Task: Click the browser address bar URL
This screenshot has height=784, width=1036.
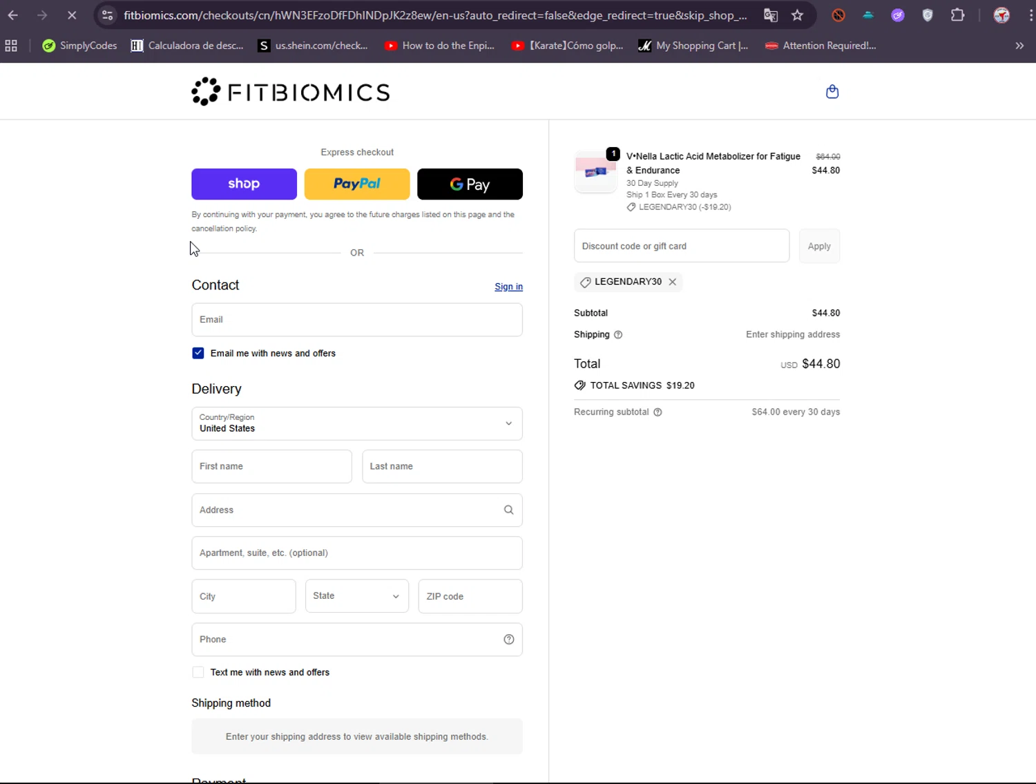Action: coord(435,15)
